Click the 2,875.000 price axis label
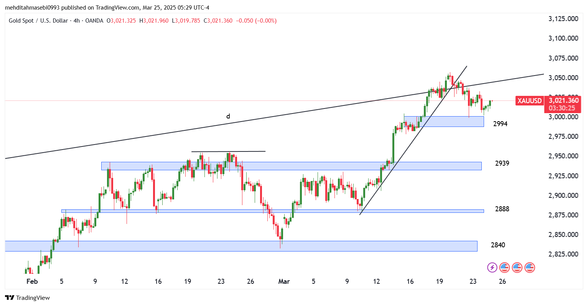Image resolution: width=588 pixels, height=306 pixels. pos(563,215)
